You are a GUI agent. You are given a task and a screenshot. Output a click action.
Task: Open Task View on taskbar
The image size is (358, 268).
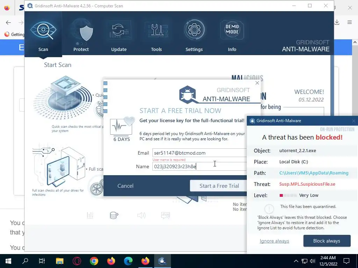pos(42,261)
